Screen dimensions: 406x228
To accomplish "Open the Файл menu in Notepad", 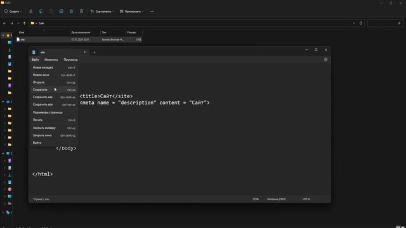I will tap(36, 60).
